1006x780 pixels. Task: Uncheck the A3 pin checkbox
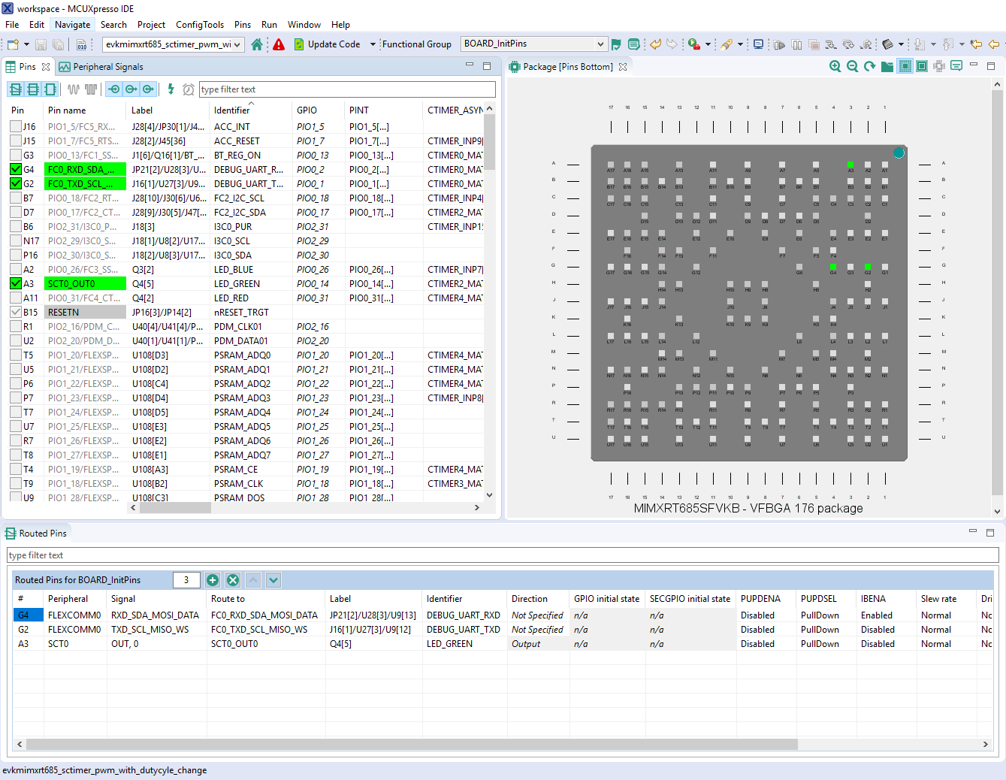(x=16, y=284)
